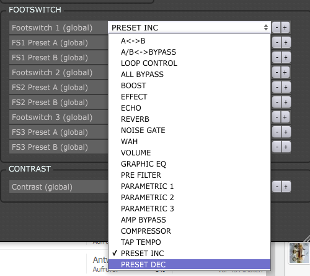310x276 pixels.
Task: Decrease Contrast (global) with minus button
Action: click(277, 186)
